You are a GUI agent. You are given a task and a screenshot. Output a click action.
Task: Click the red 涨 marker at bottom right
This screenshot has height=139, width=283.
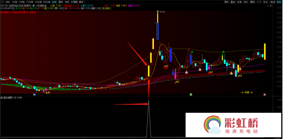(x=265, y=95)
